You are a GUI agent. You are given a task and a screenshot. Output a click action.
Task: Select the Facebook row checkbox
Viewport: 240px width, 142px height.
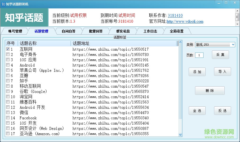pyautogui.click(x=8, y=118)
